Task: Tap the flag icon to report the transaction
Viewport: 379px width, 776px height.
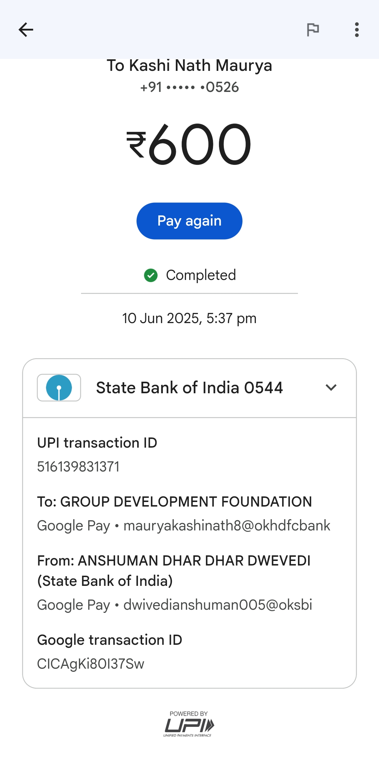Action: [x=313, y=30]
